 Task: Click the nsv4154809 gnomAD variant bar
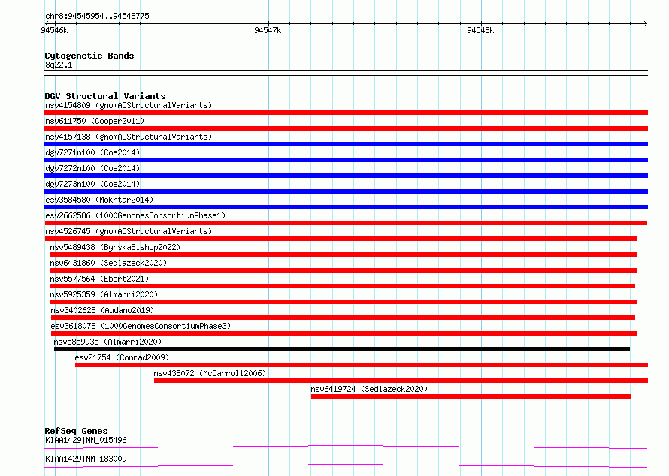(346, 113)
